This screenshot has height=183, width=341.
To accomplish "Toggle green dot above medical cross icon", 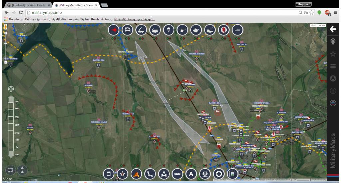I will (217, 166).
